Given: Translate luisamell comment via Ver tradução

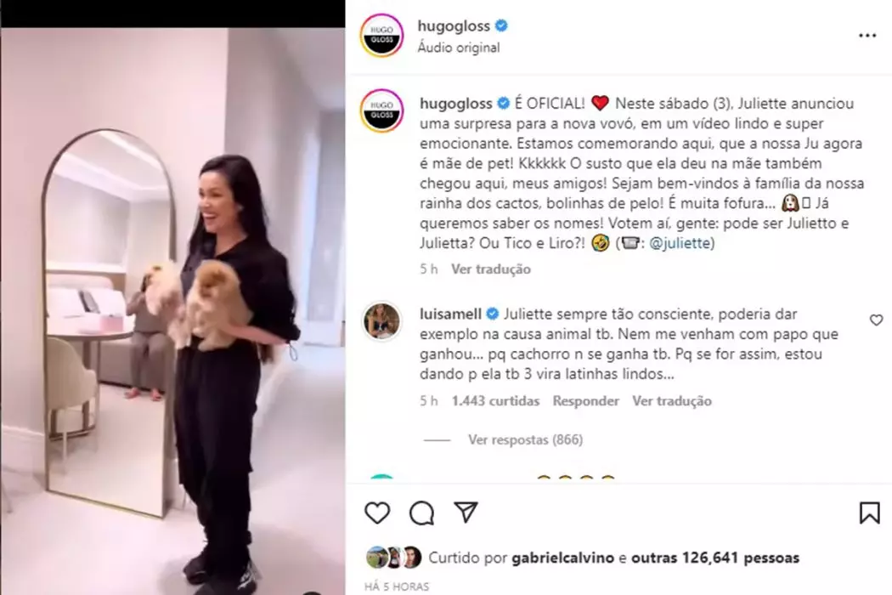Looking at the screenshot, I should (x=672, y=401).
